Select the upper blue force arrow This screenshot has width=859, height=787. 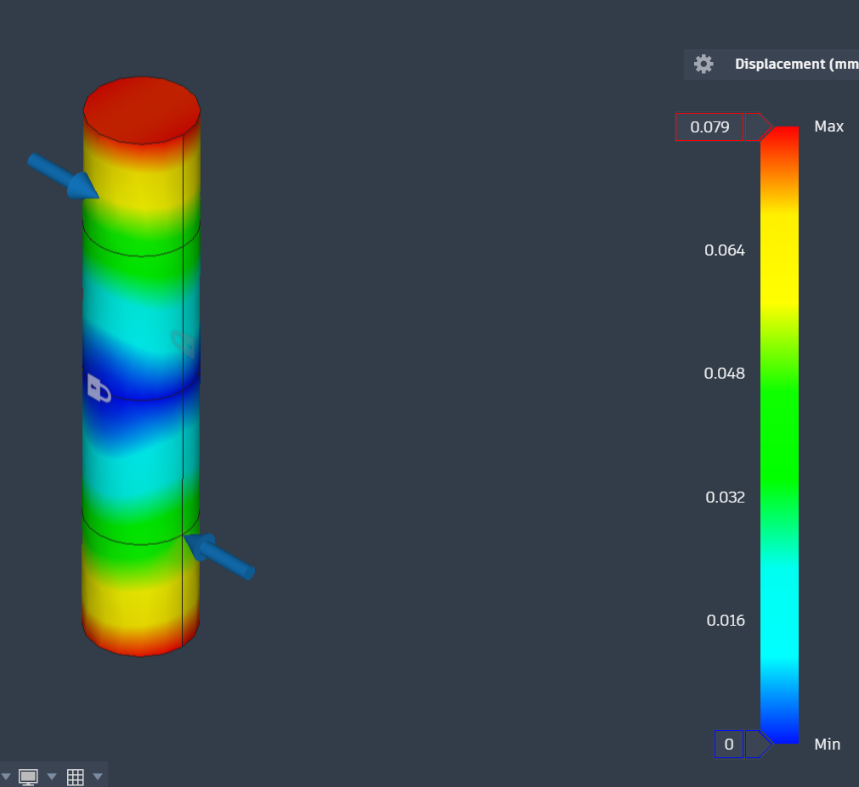[x=63, y=177]
